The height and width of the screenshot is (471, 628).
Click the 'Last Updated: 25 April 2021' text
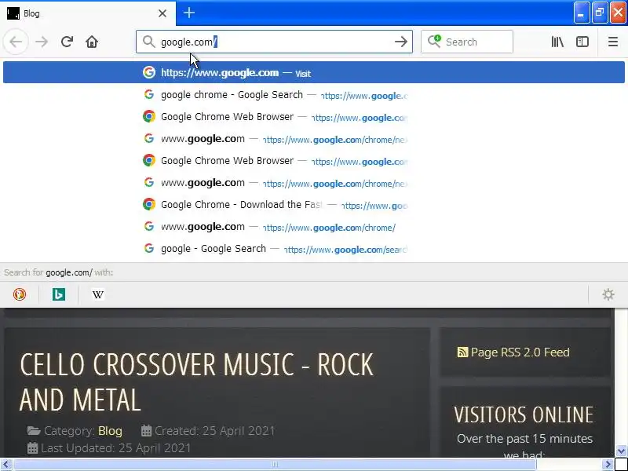[x=115, y=447]
